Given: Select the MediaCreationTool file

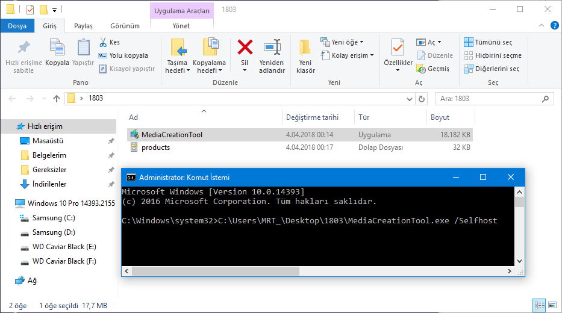Looking at the screenshot, I should coord(300,135).
